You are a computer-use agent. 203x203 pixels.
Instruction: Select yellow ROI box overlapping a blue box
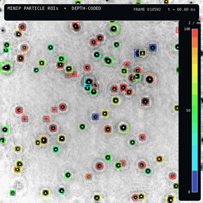tap(143, 53)
